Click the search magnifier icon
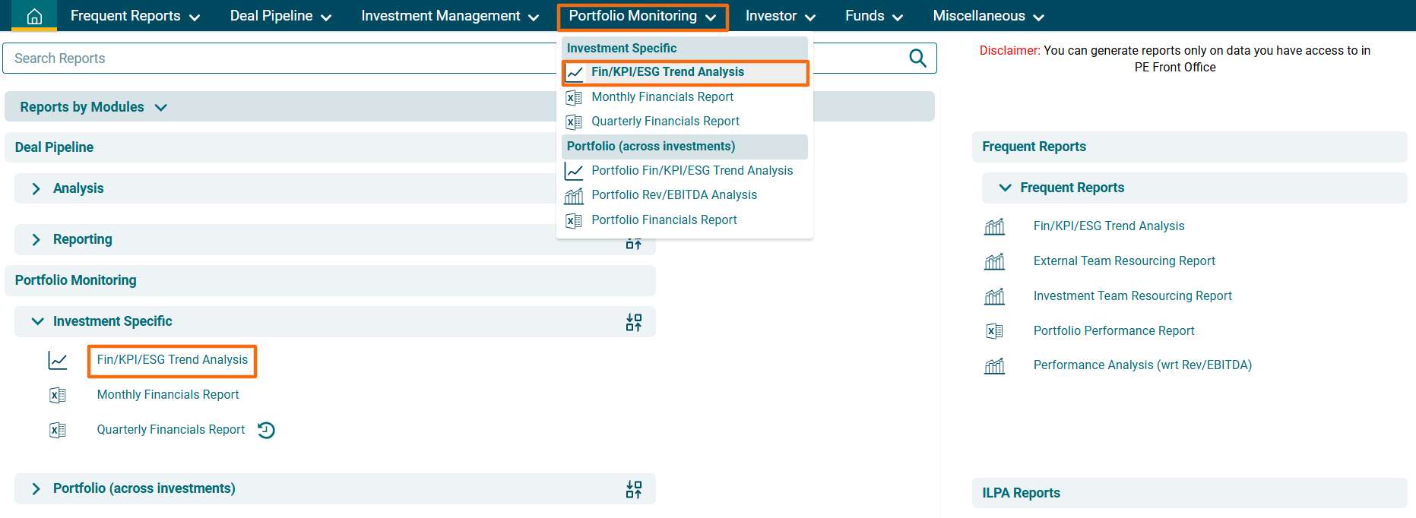The width and height of the screenshot is (1416, 518). [x=917, y=58]
